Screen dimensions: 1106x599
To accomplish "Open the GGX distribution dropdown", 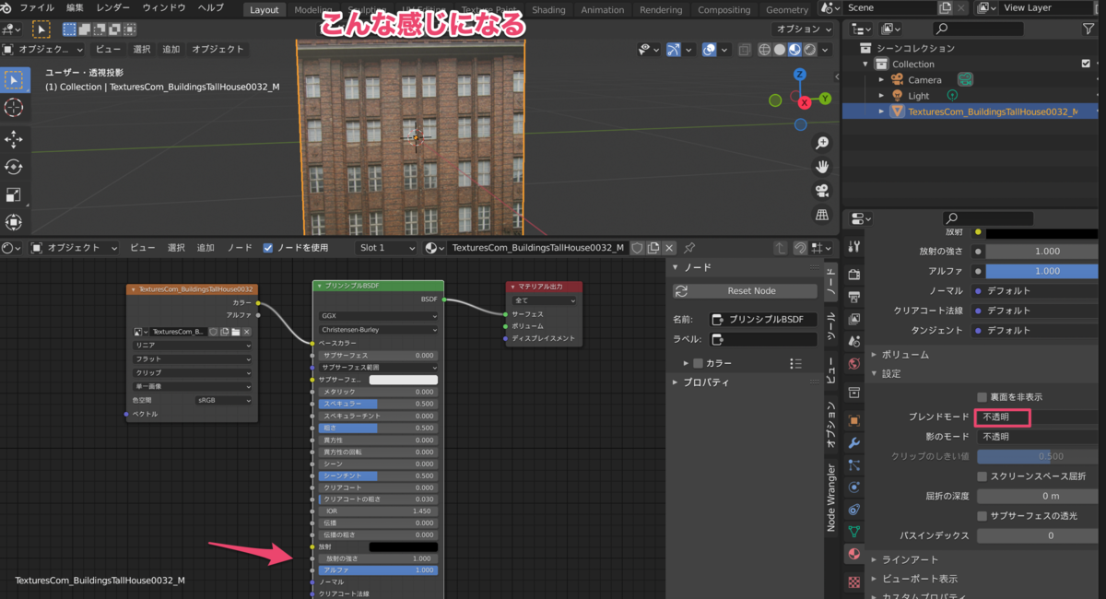I will pos(378,316).
